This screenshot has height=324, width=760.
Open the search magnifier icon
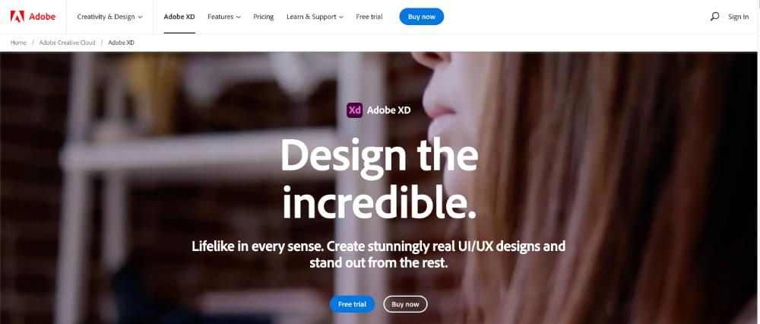point(714,17)
